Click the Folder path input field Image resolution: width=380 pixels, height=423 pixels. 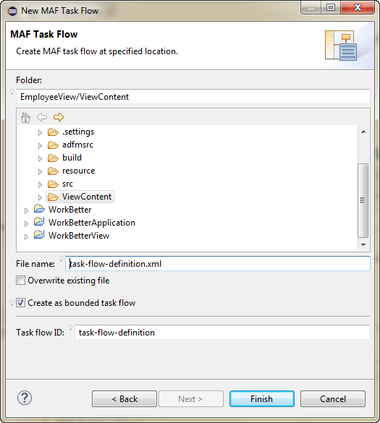pos(193,97)
